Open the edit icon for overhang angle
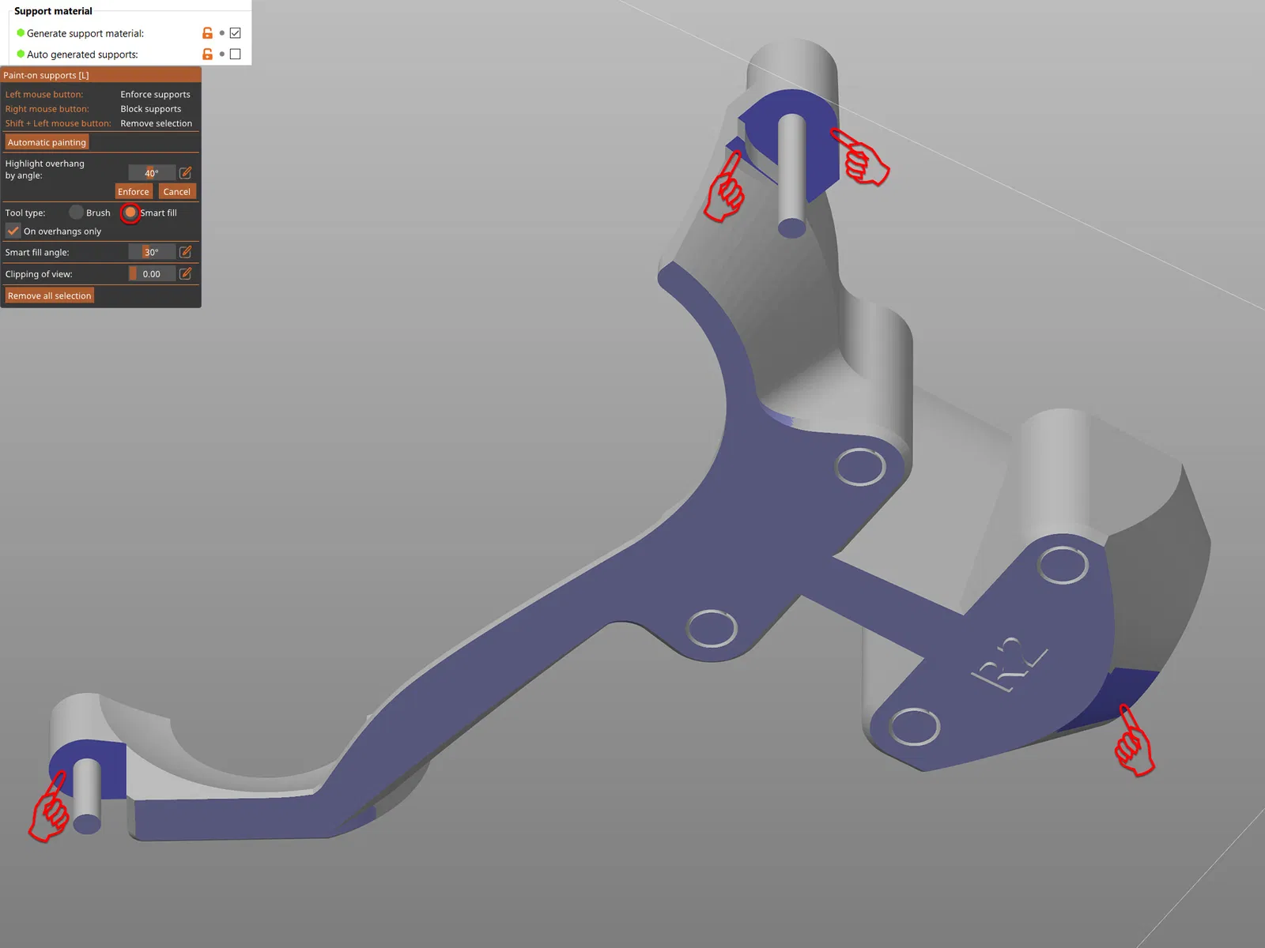 (186, 173)
